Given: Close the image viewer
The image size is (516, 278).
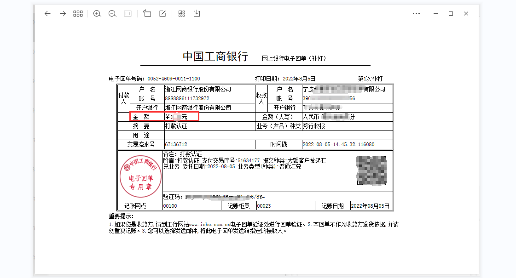Looking at the screenshot, I should click(x=466, y=13).
